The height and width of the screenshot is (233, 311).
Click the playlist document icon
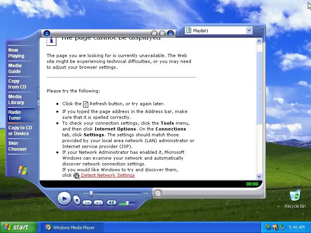tap(189, 30)
